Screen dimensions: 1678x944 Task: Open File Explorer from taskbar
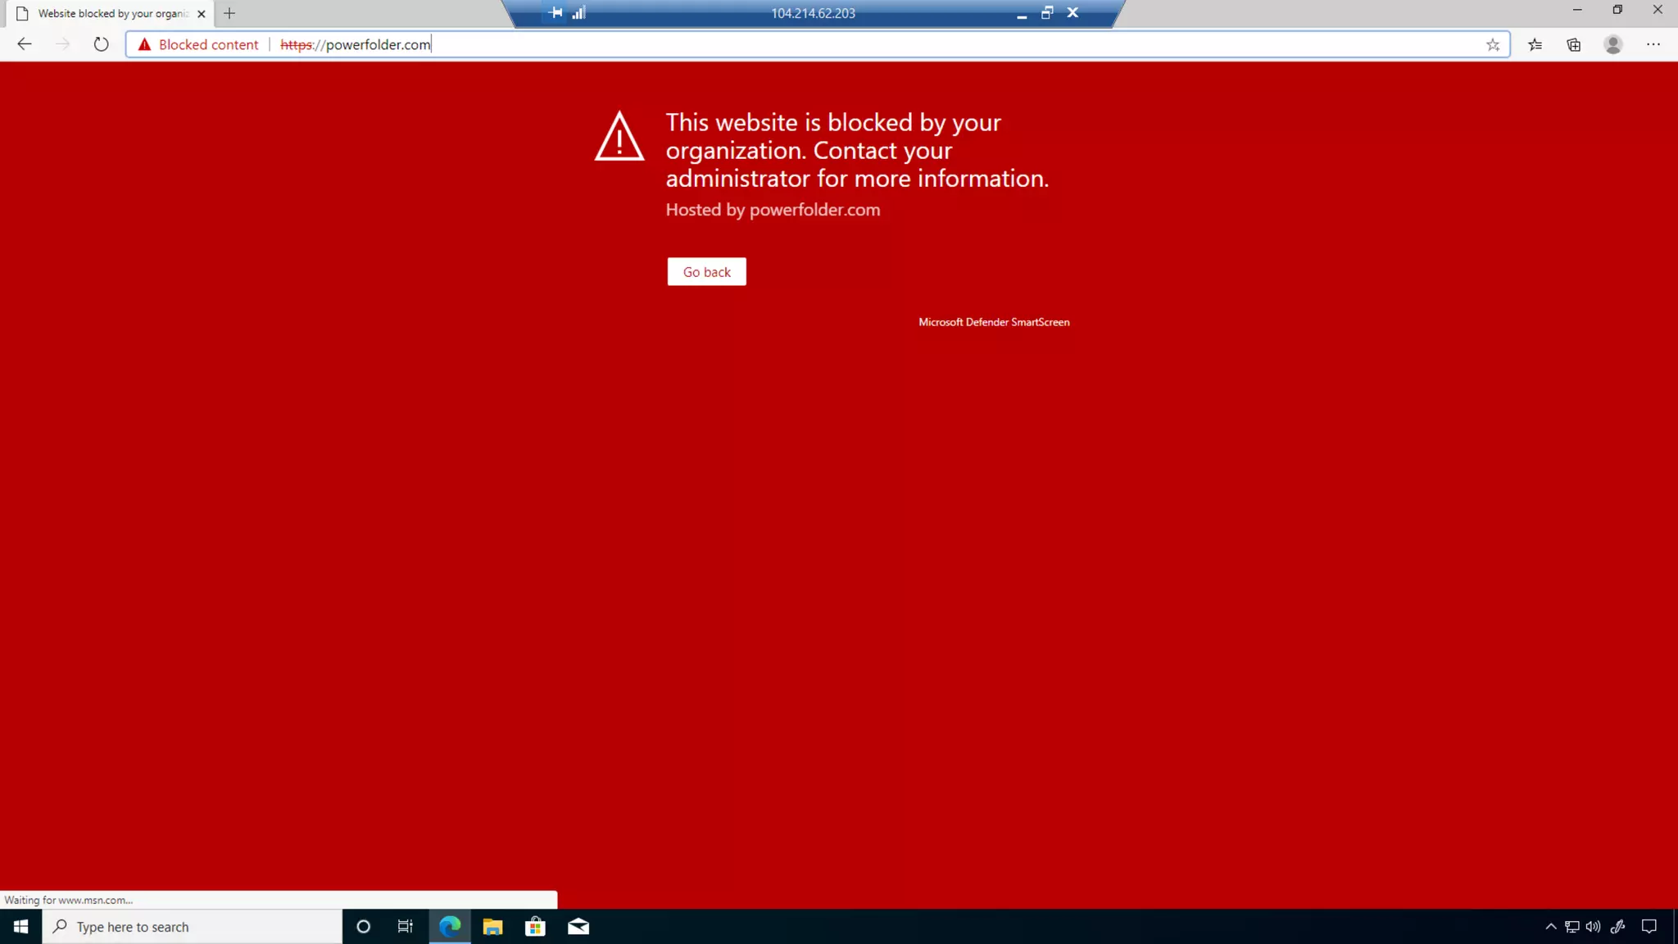pos(492,927)
